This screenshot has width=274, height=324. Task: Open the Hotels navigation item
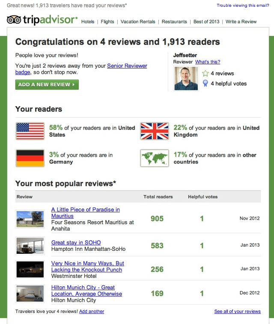pyautogui.click(x=88, y=22)
